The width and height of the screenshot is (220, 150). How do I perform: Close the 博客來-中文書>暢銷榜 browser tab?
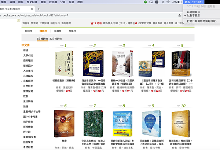(x=32, y=9)
